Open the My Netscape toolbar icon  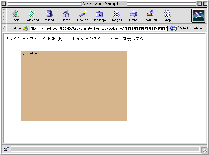click(x=100, y=16)
